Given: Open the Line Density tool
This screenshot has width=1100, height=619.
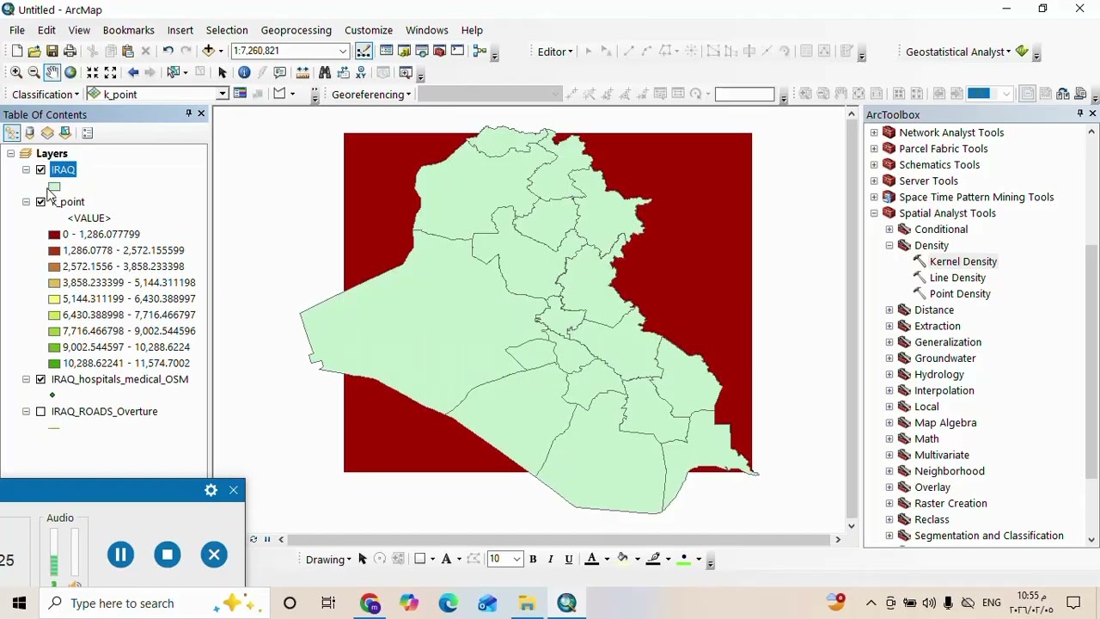Looking at the screenshot, I should coord(957,278).
